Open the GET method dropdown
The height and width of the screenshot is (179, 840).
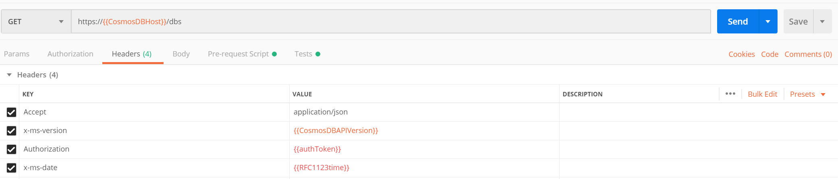pos(36,21)
